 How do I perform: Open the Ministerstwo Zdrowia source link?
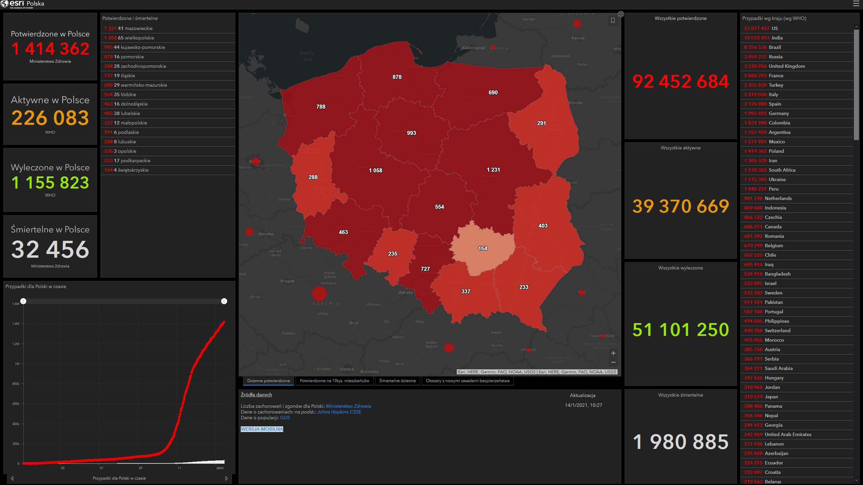(348, 406)
